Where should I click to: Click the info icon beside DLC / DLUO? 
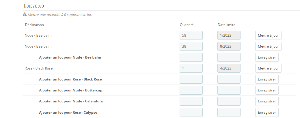tap(25, 6)
